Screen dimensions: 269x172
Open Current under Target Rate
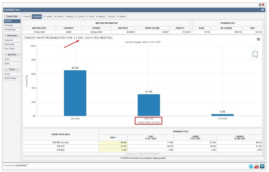point(12,21)
